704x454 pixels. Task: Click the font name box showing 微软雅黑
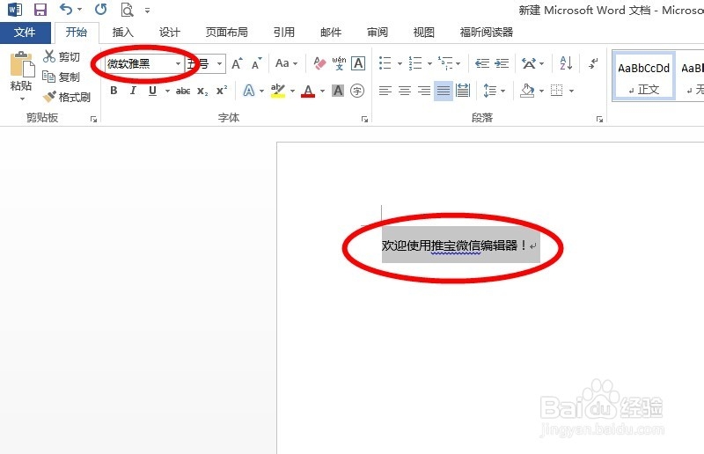(x=139, y=63)
